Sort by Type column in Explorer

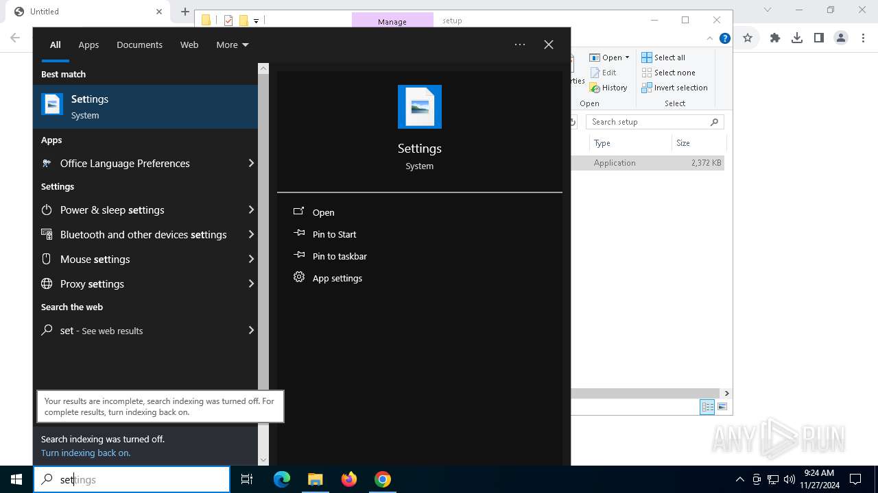pos(630,143)
